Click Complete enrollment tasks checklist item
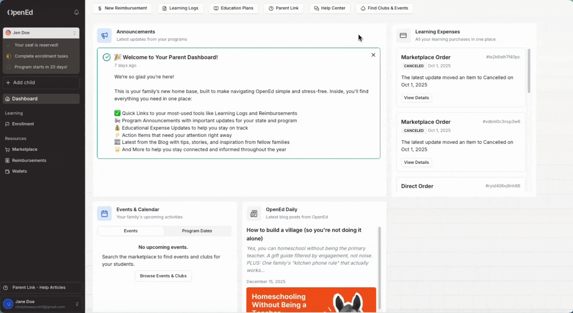The image size is (573, 313). (41, 56)
